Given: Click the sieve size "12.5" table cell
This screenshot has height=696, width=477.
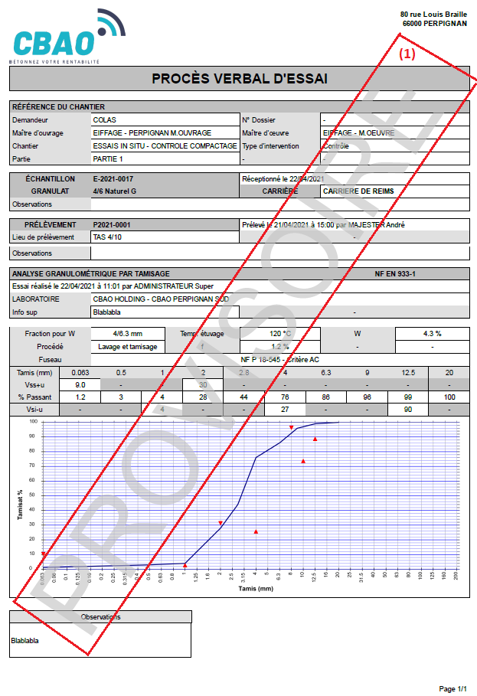Looking at the screenshot, I should tap(408, 373).
